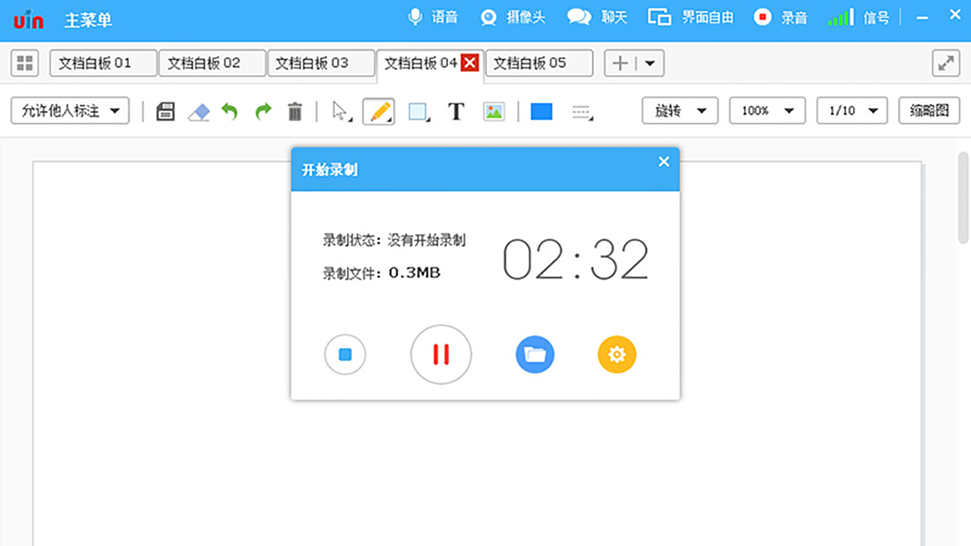Open the 聊天 chat panel
The height and width of the screenshot is (546, 971).
pos(597,18)
